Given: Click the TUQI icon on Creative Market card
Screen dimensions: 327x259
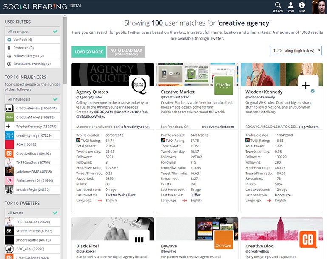Looking at the screenshot, I should [163, 140].
